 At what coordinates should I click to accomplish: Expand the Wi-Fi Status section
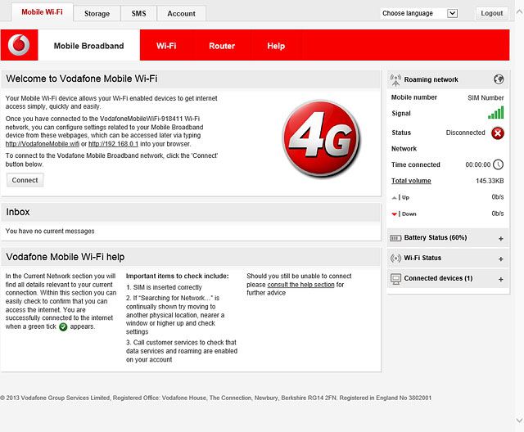click(x=500, y=259)
